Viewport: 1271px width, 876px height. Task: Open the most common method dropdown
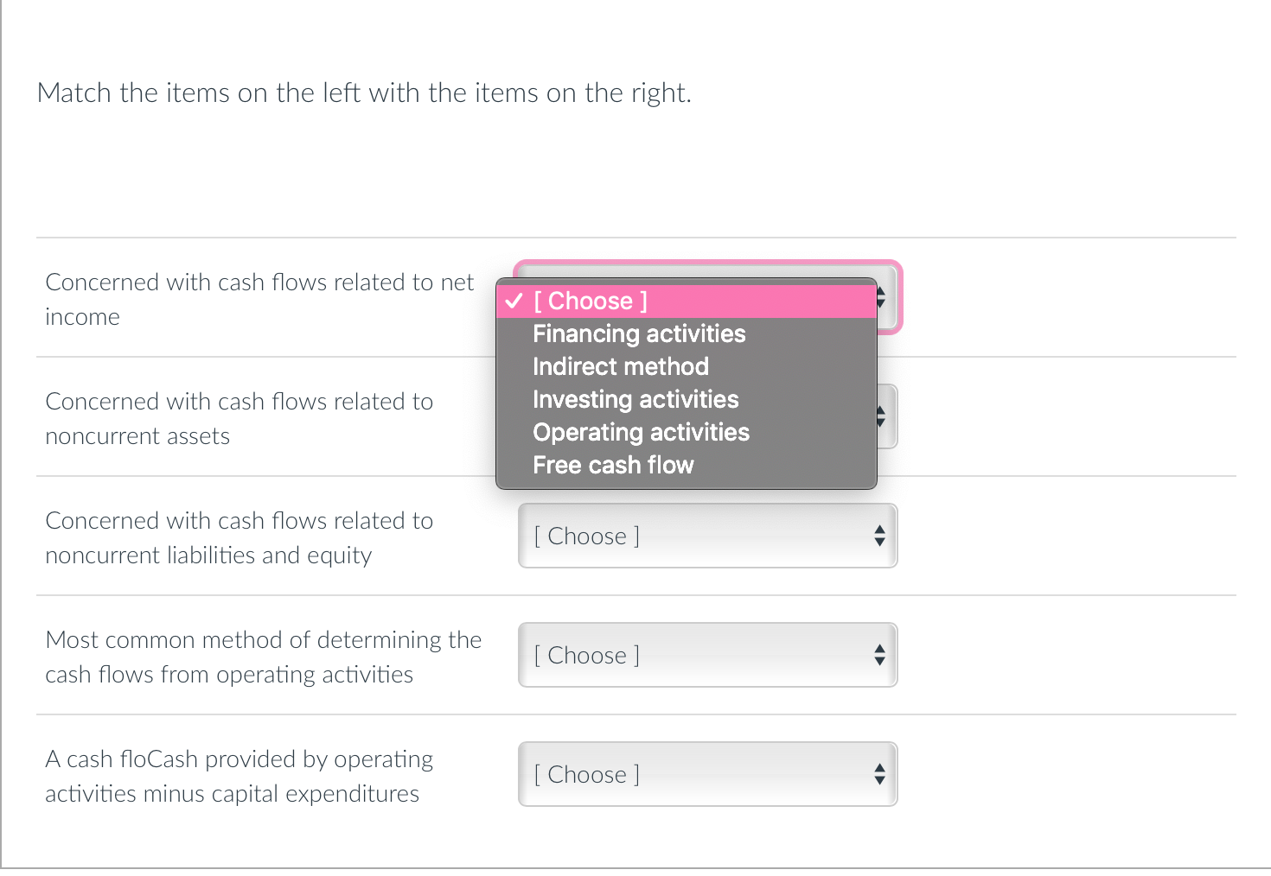(x=707, y=656)
